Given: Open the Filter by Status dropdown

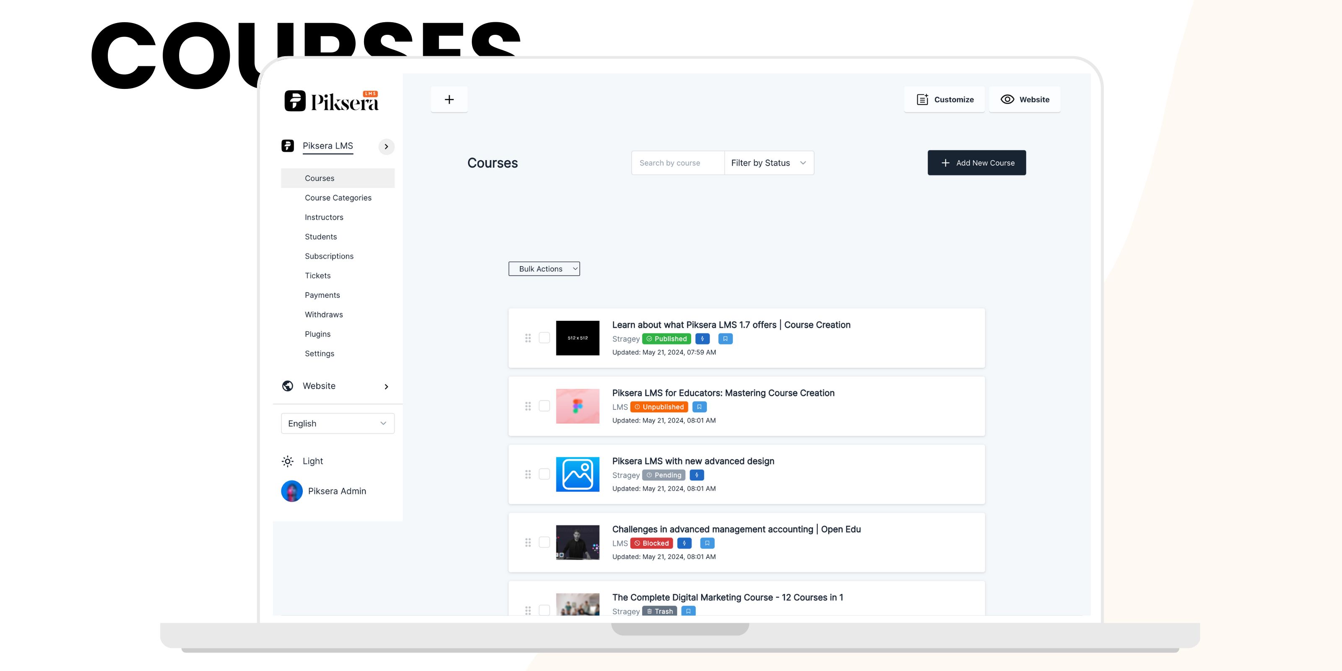Looking at the screenshot, I should (768, 163).
